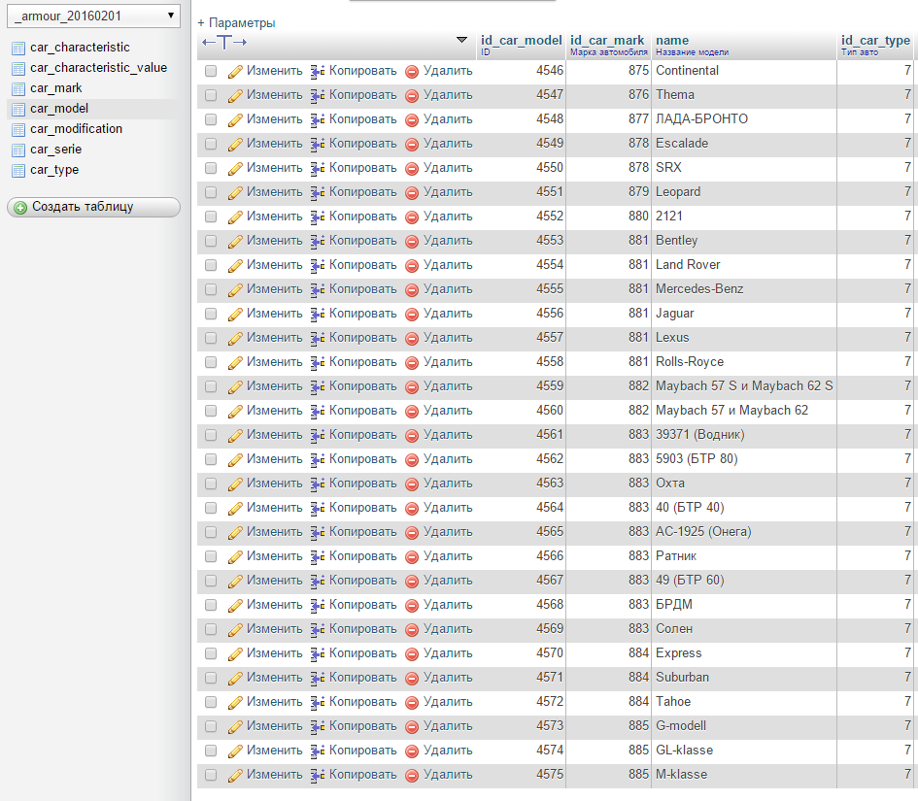The height and width of the screenshot is (801, 918).
Task: Click the pencil icon for 39371 (Водник) row
Action: click(235, 435)
